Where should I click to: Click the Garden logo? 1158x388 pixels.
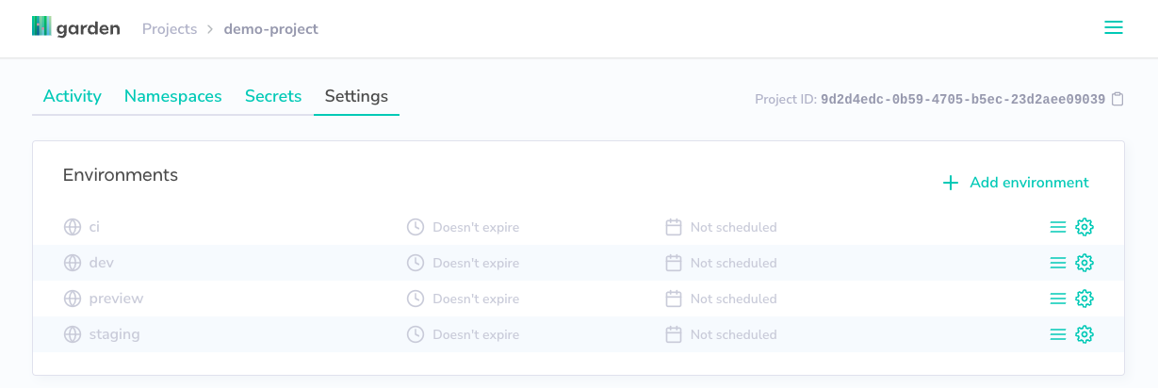pos(76,28)
